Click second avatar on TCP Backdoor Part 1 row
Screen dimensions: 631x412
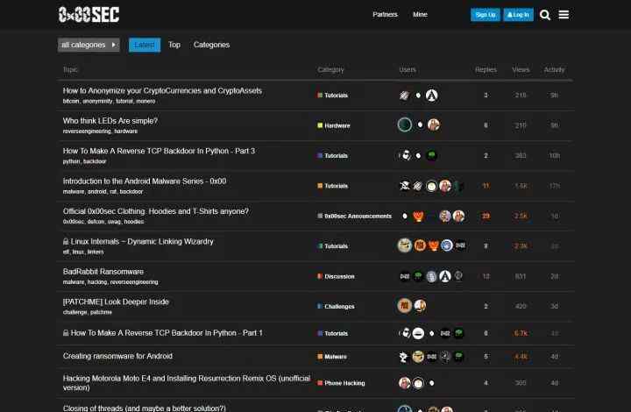pos(418,333)
